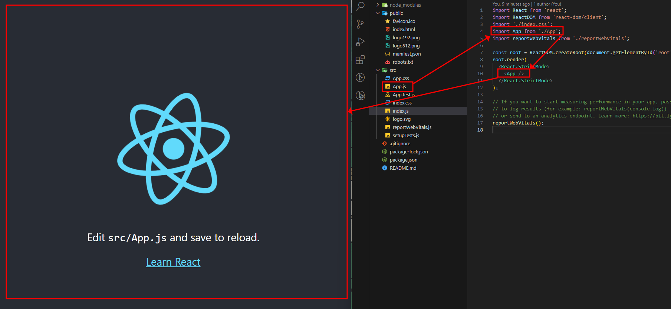Click the React logo in the browser preview
Image resolution: width=671 pixels, height=309 pixels.
(173, 149)
